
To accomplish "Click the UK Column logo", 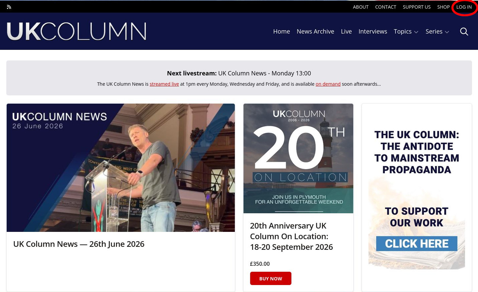I will pos(77,32).
